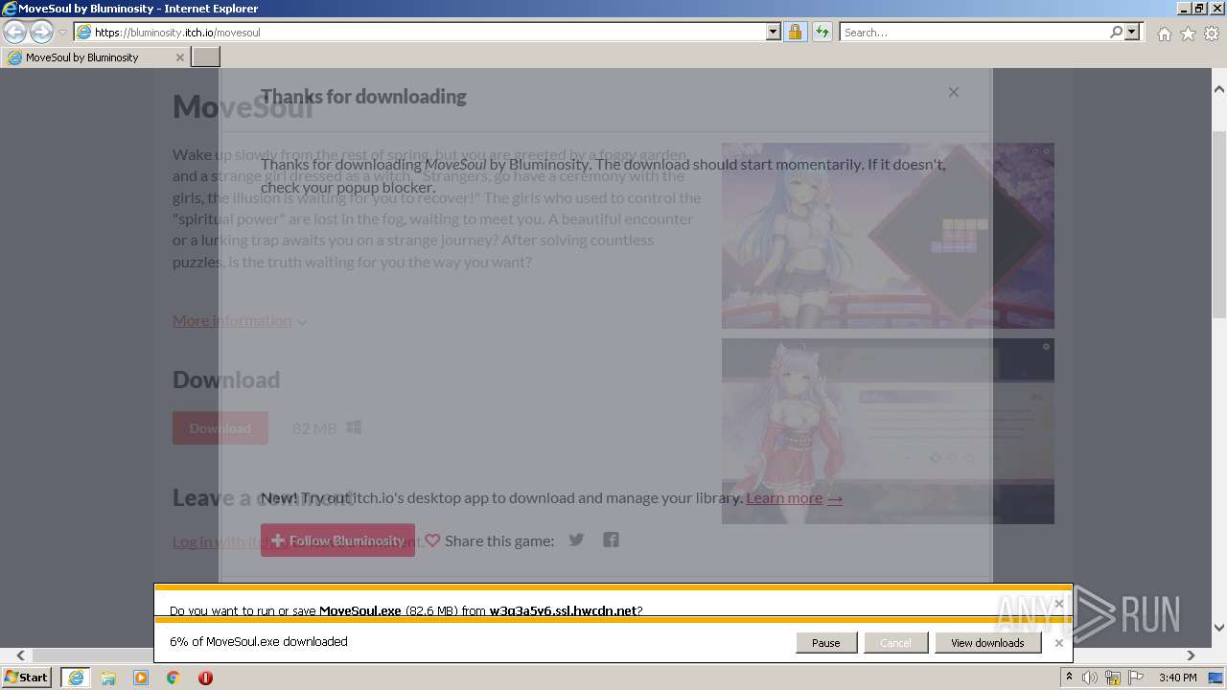The image size is (1227, 690).
Task: Open the address bar history dropdown
Action: 774,33
